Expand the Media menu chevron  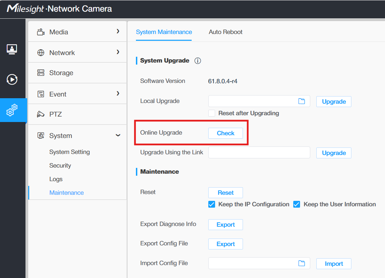pos(118,31)
